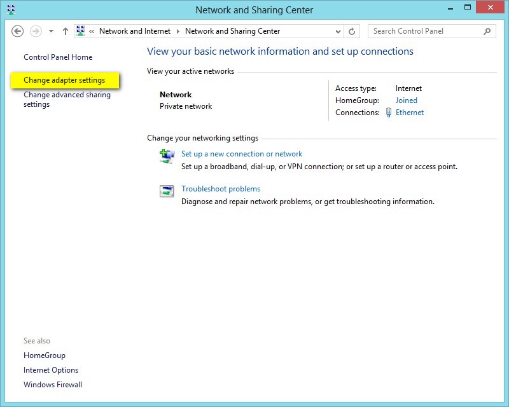The image size is (509, 407).
Task: Open Windows Firewall under See also
Action: click(53, 385)
